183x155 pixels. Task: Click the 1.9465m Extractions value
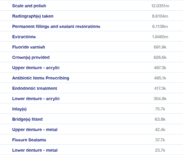click(x=160, y=37)
